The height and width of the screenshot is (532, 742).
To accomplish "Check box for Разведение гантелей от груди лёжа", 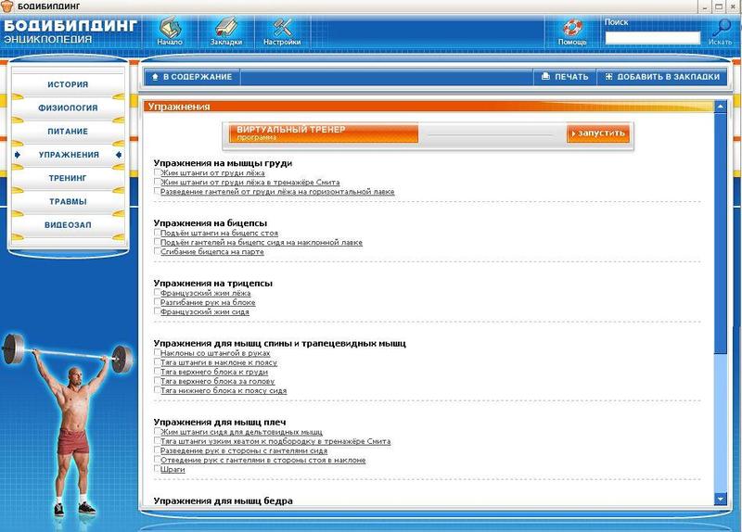I will coord(157,191).
